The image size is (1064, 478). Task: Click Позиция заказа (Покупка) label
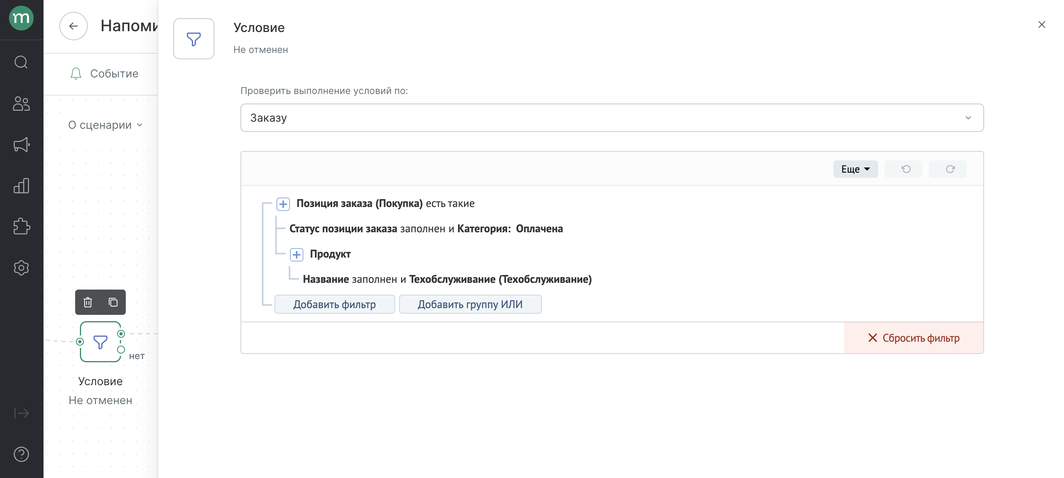(360, 204)
